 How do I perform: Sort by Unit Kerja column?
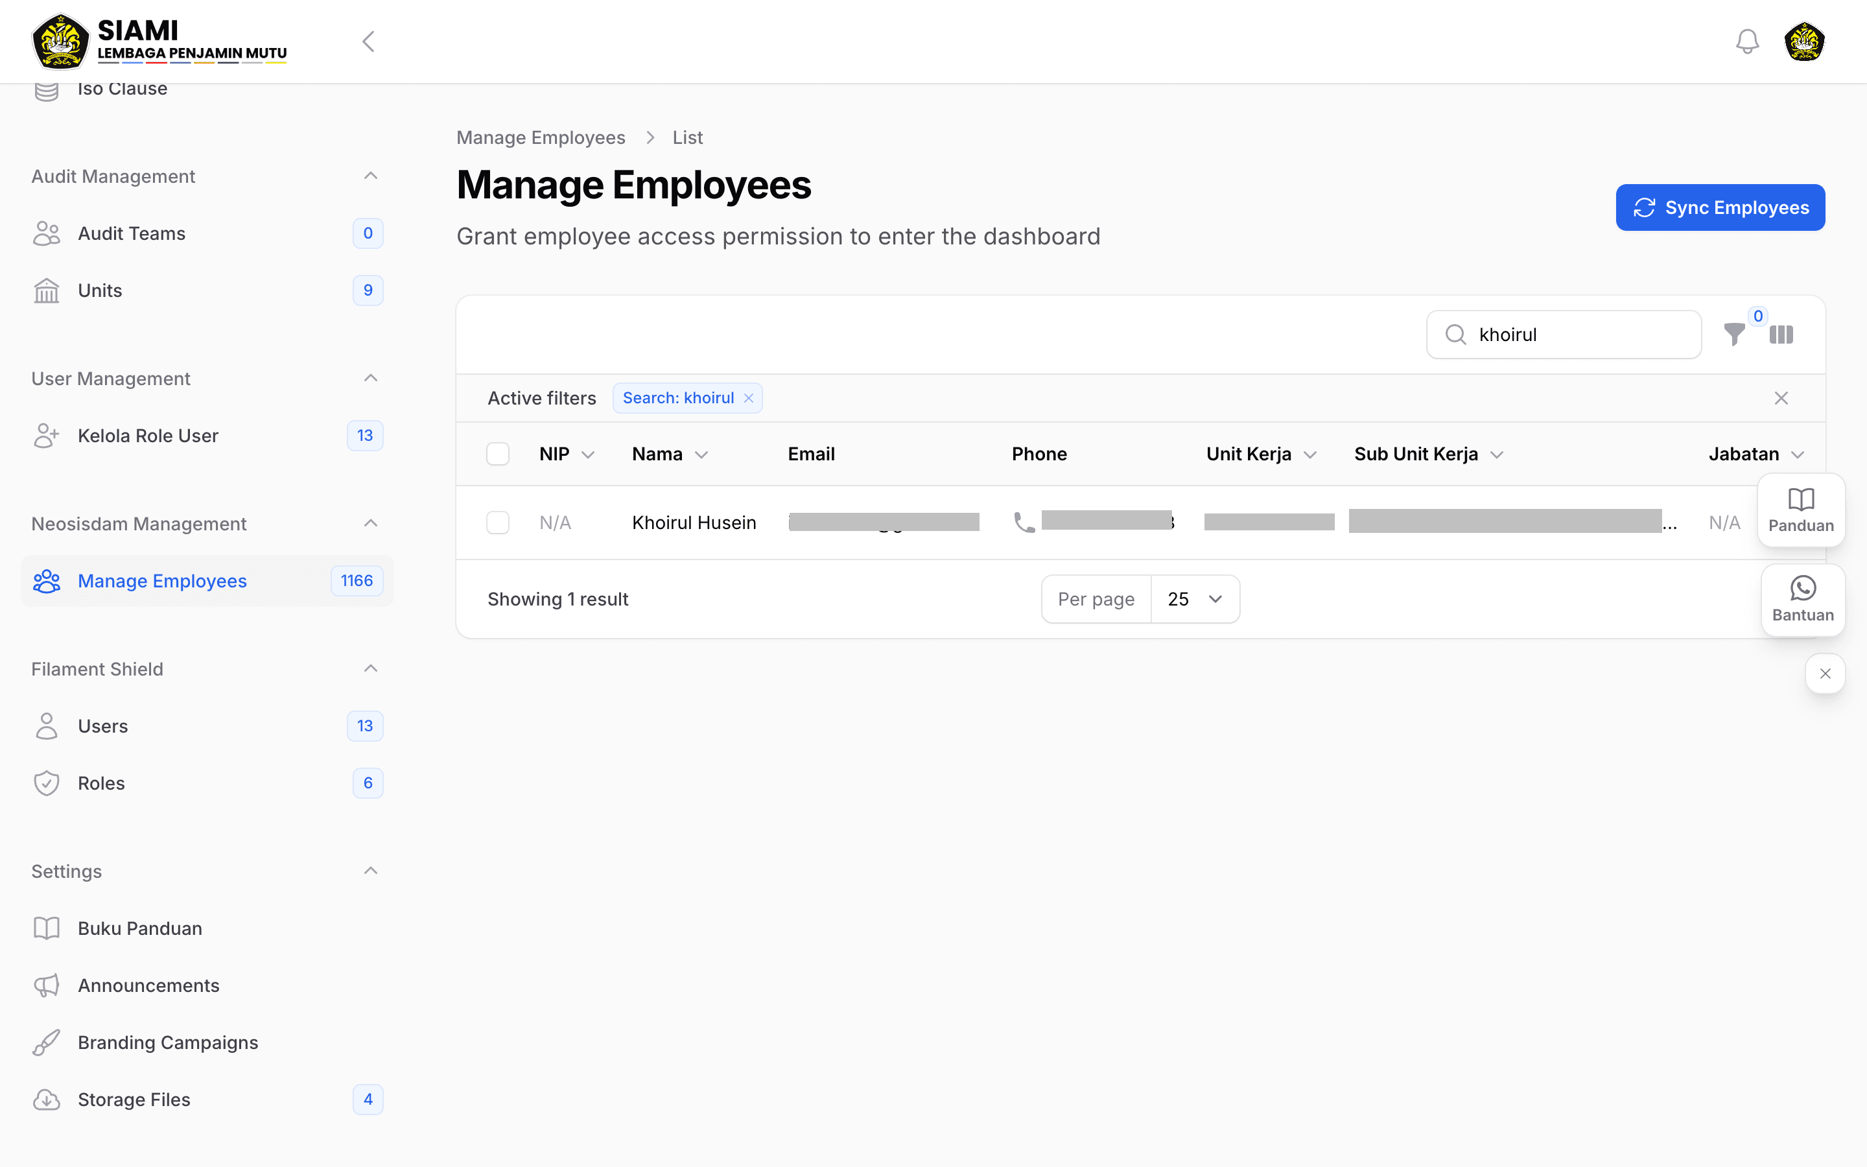pyautogui.click(x=1262, y=454)
